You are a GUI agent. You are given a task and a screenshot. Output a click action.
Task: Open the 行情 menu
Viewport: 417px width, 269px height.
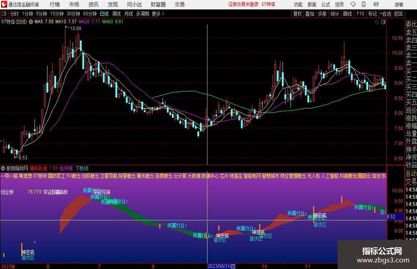(x=55, y=4)
